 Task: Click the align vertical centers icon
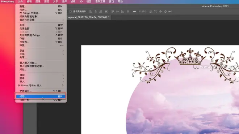pos(118,12)
